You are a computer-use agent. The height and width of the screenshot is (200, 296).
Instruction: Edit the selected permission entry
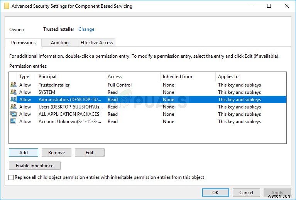(90, 153)
